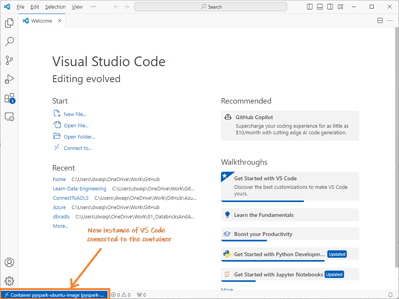The width and height of the screenshot is (399, 299).
Task: Open the Extensions view with badge
Action: pos(9,98)
